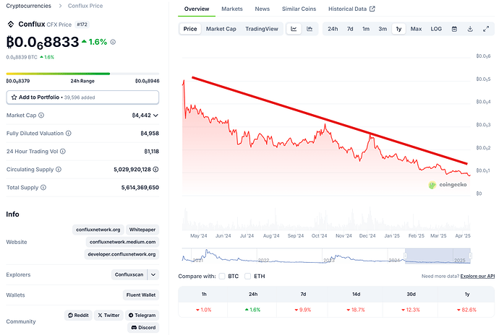The image size is (499, 335).
Task: Open the Historical Data tab
Action: [x=351, y=9]
